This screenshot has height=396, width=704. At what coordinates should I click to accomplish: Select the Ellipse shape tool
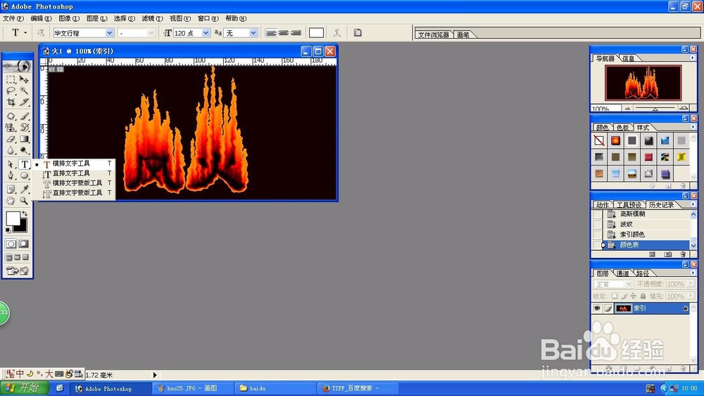[x=24, y=175]
